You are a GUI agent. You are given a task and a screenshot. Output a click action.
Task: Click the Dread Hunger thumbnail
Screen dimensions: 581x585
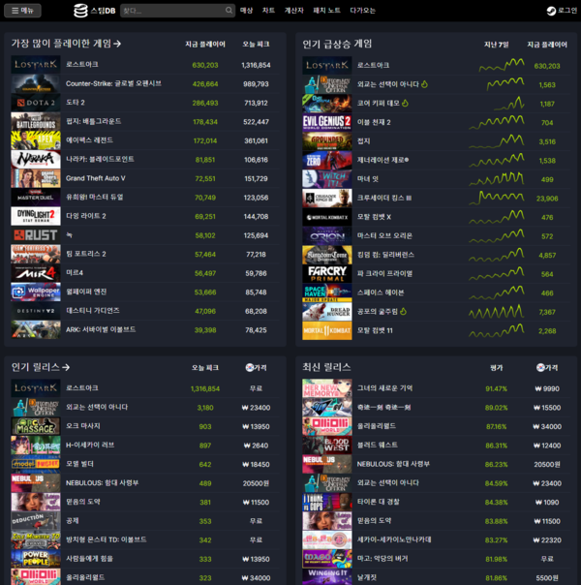(327, 312)
